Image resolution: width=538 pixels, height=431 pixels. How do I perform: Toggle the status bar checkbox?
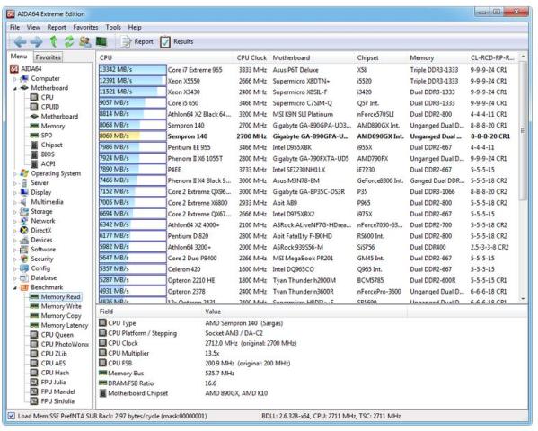(x=12, y=416)
